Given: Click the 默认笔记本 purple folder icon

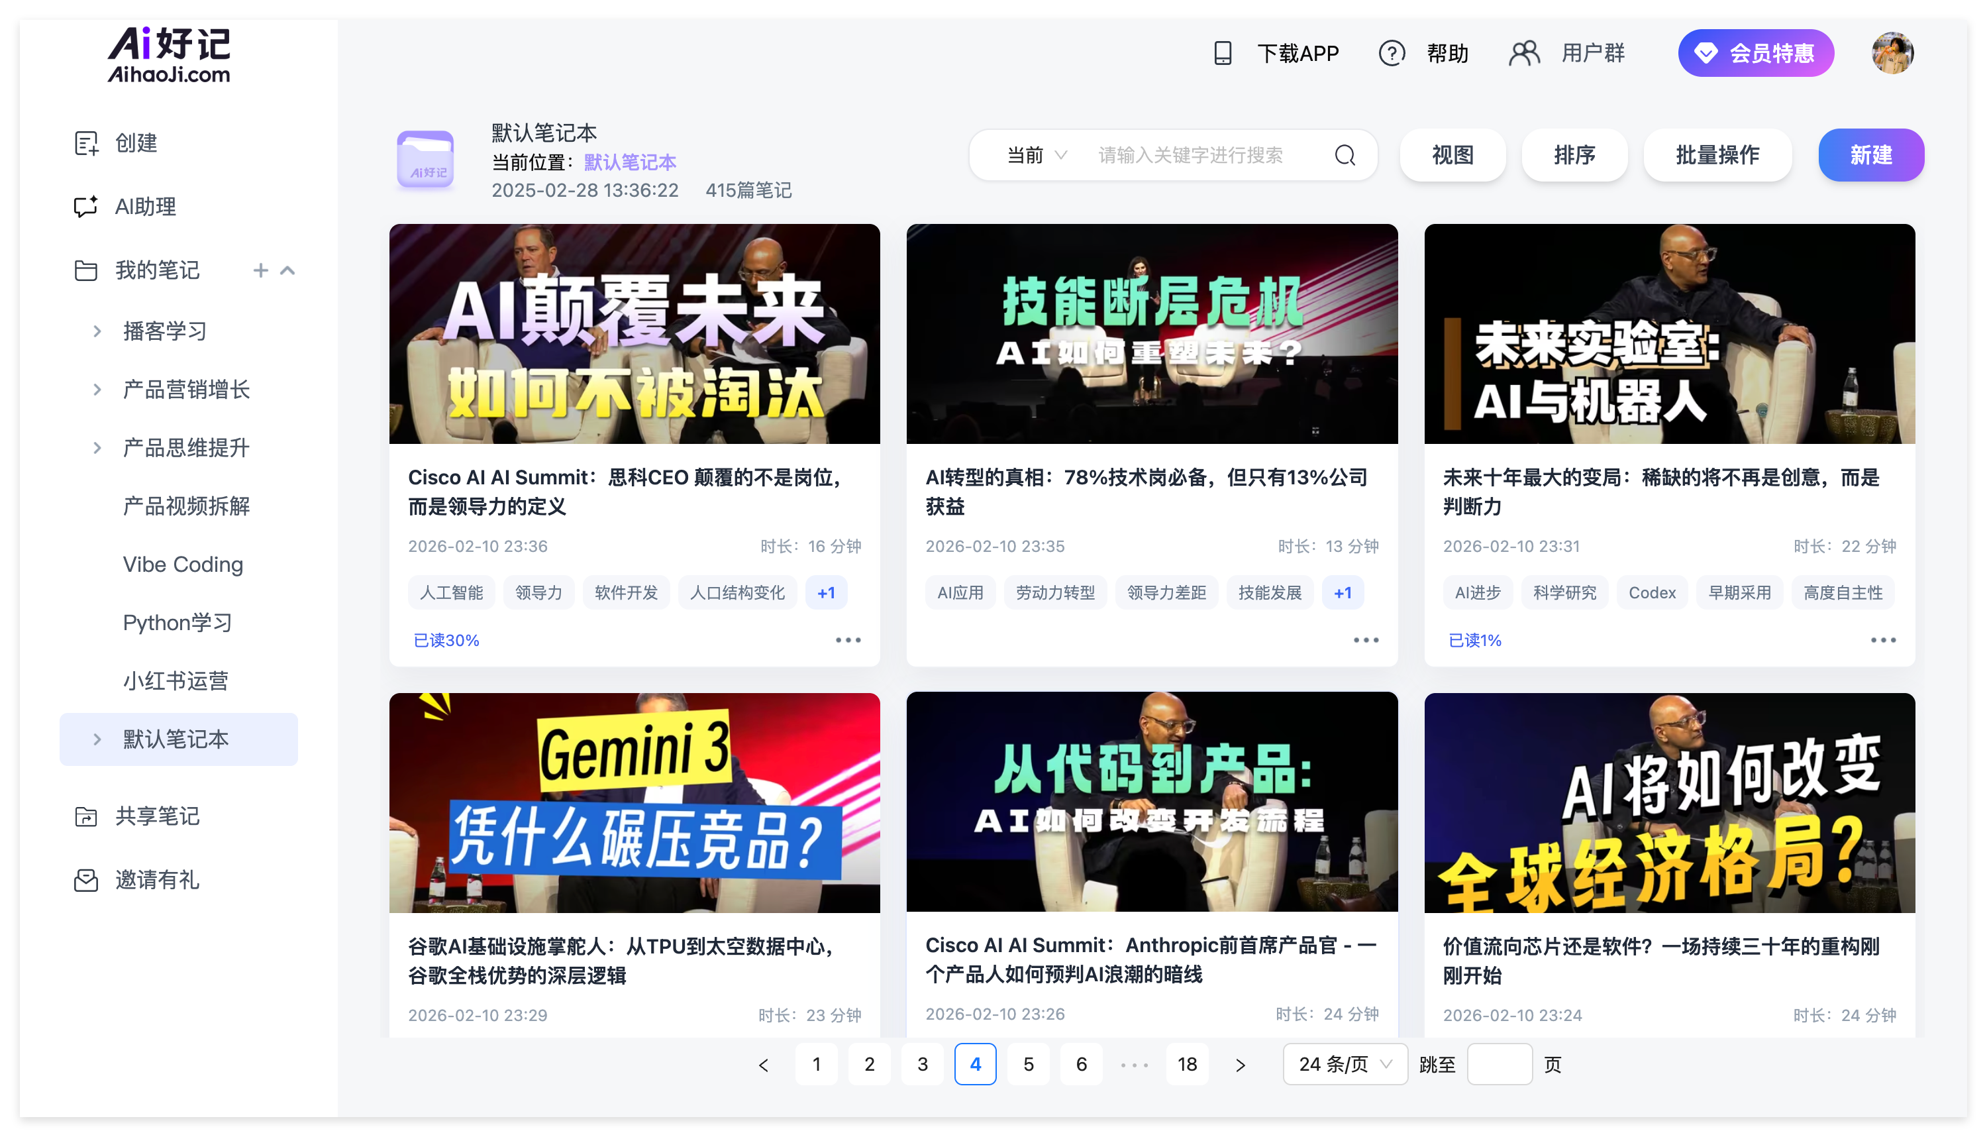Looking at the screenshot, I should point(425,159).
